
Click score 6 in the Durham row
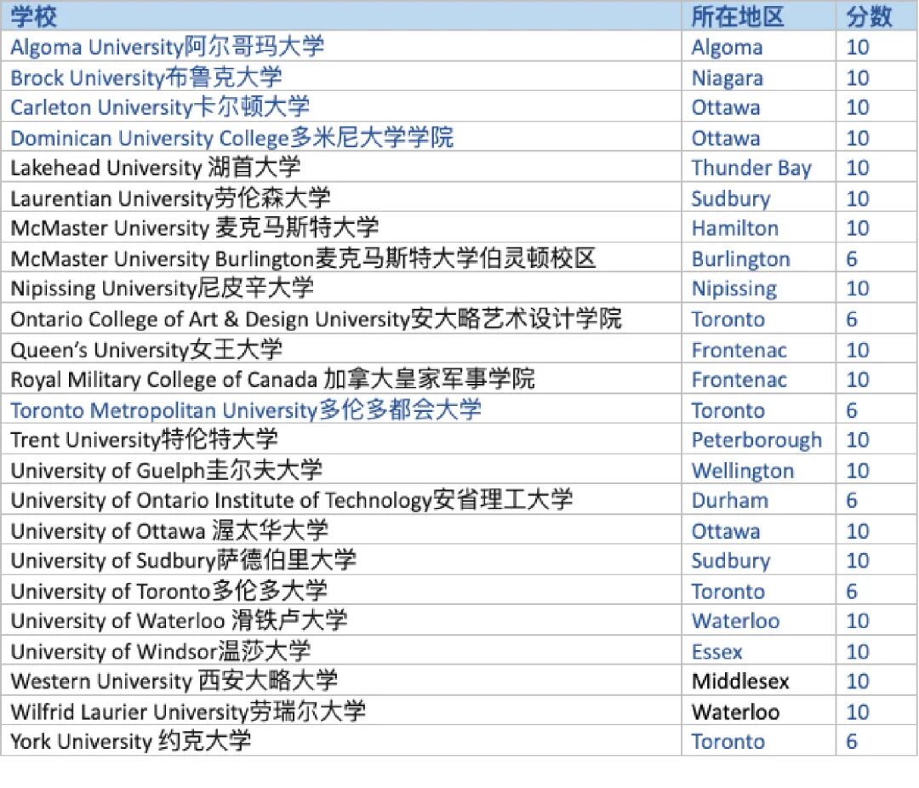(x=852, y=500)
